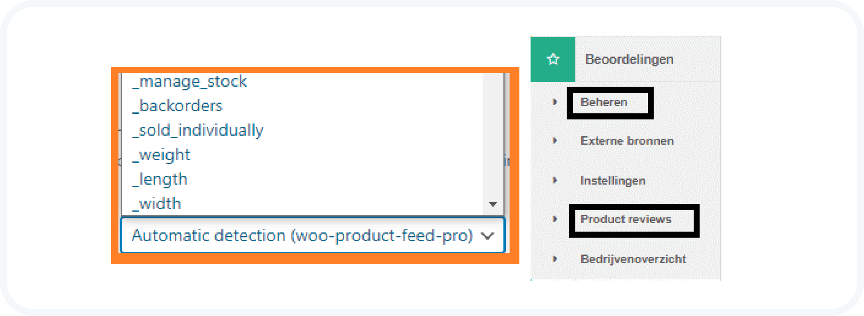Expand the Beheren arrow
This screenshot has width=864, height=316.
click(x=555, y=102)
